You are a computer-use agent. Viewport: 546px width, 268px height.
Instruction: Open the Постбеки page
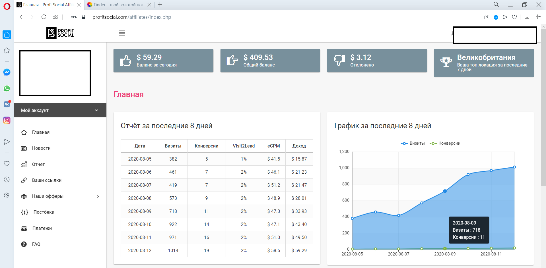pyautogui.click(x=44, y=212)
